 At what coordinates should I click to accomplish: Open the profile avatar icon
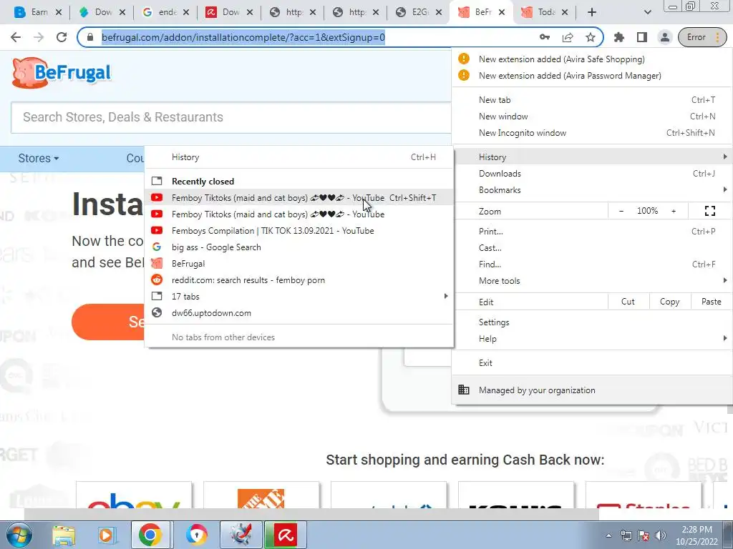click(x=664, y=37)
